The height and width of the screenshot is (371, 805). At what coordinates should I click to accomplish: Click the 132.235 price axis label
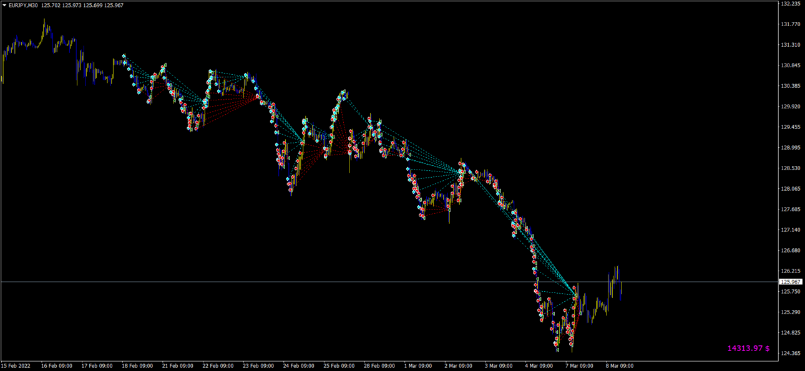click(791, 4)
